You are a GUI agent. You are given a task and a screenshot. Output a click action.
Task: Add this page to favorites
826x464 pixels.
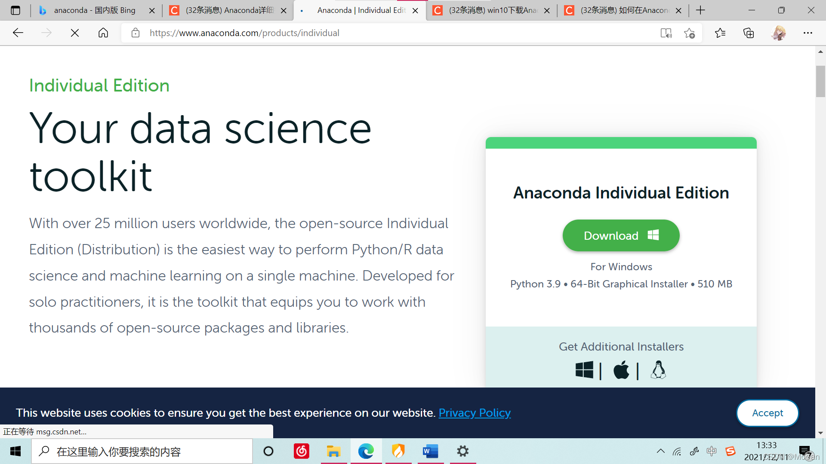coord(690,33)
